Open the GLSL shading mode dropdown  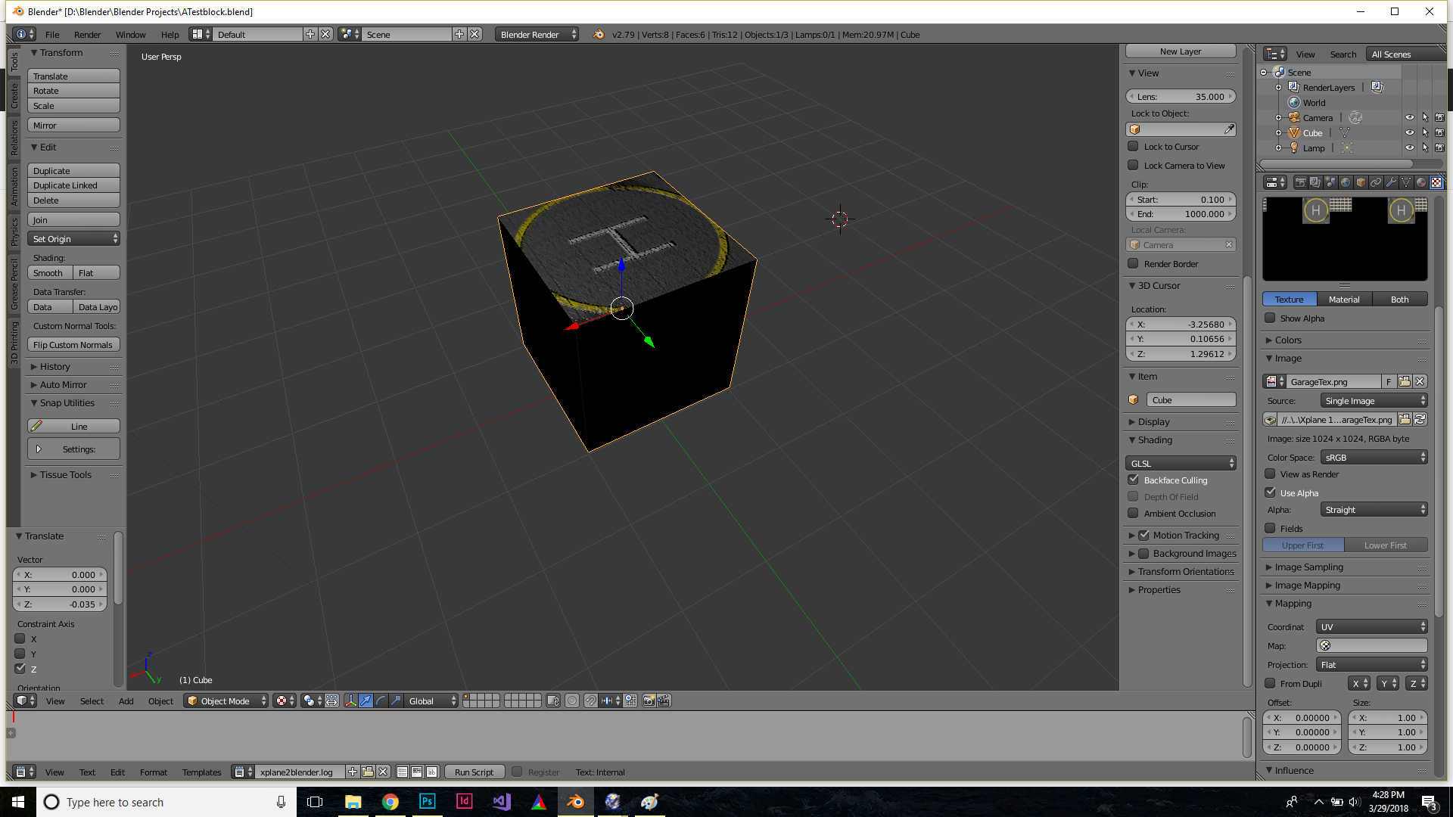pyautogui.click(x=1181, y=462)
